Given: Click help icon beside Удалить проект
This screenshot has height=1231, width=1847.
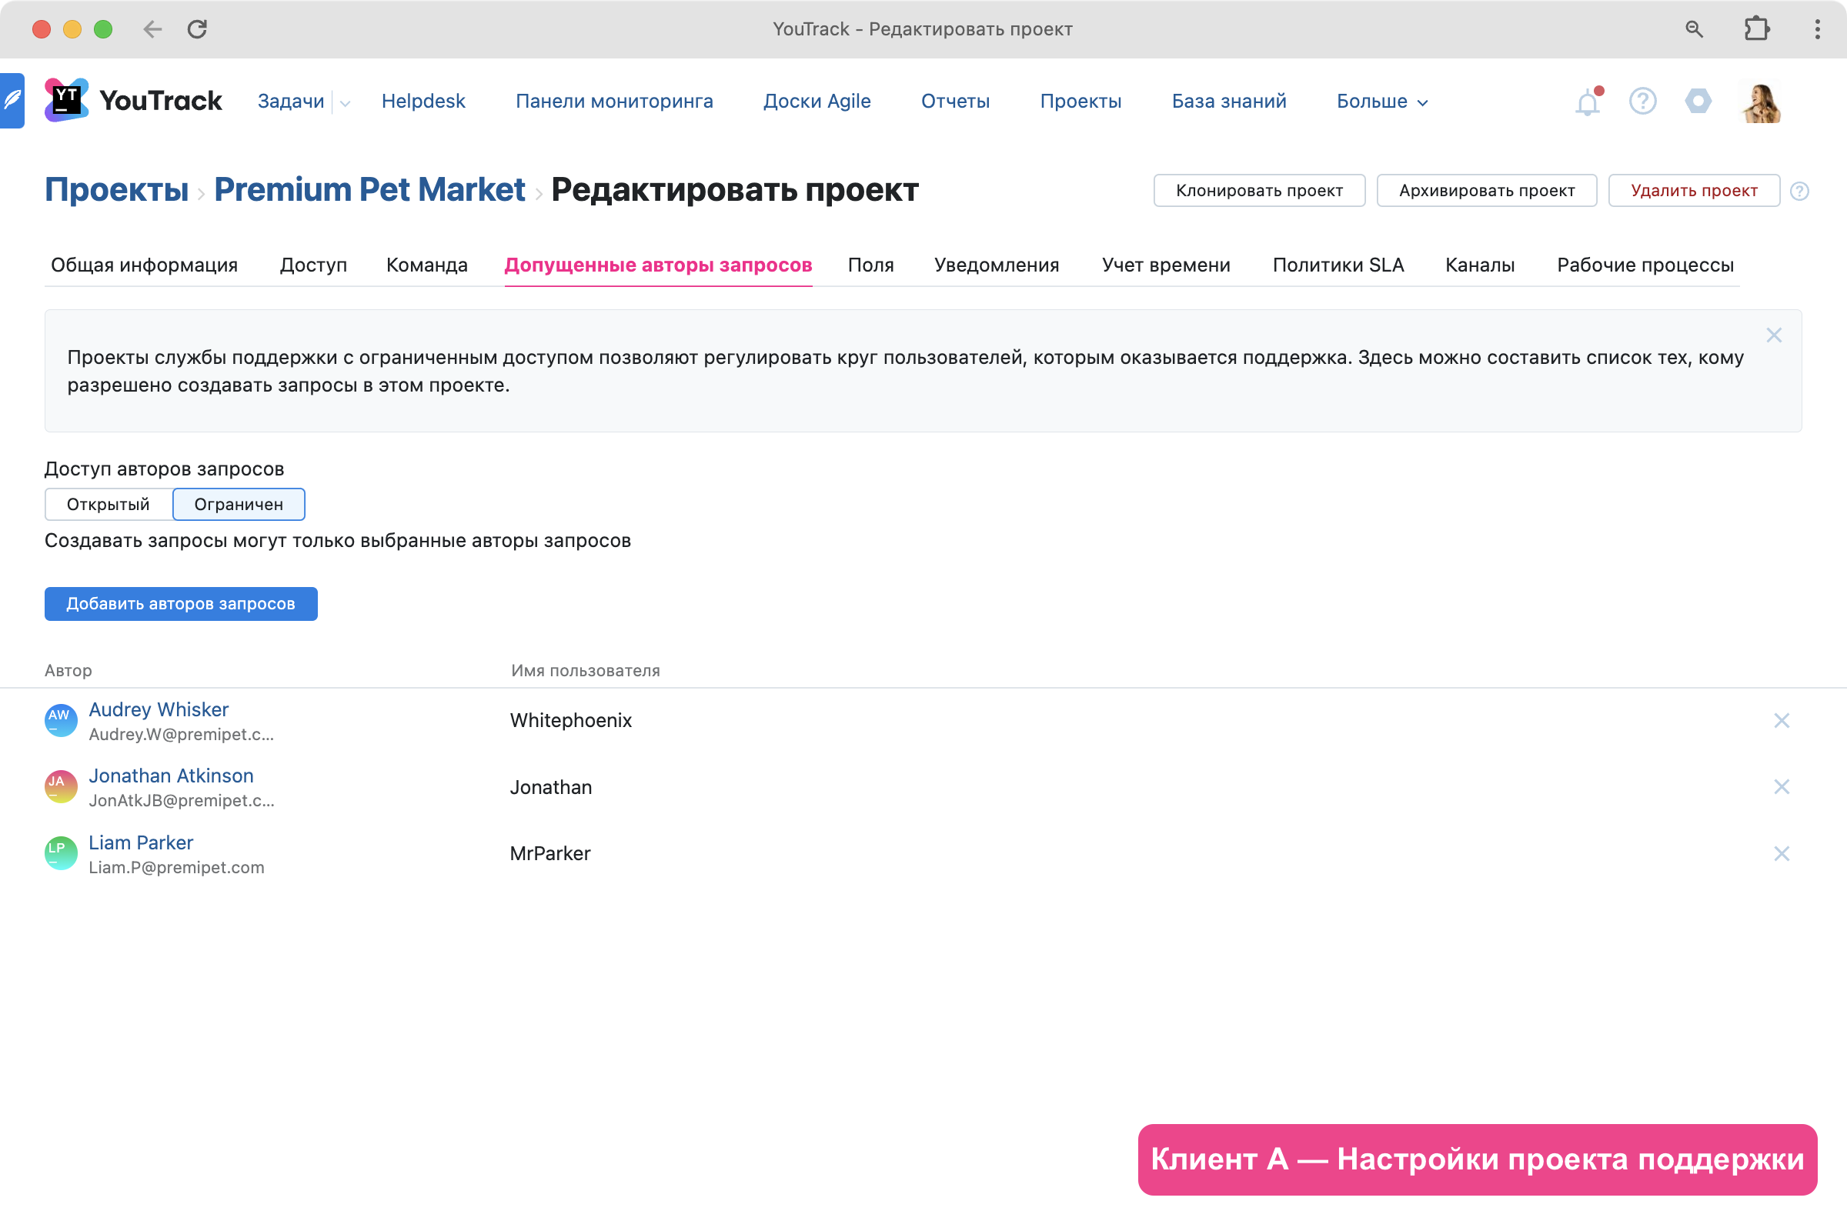Looking at the screenshot, I should (x=1799, y=191).
